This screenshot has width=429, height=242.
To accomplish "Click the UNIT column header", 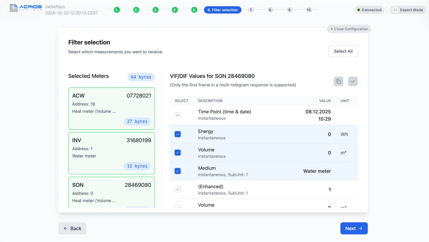I will pyautogui.click(x=345, y=101).
